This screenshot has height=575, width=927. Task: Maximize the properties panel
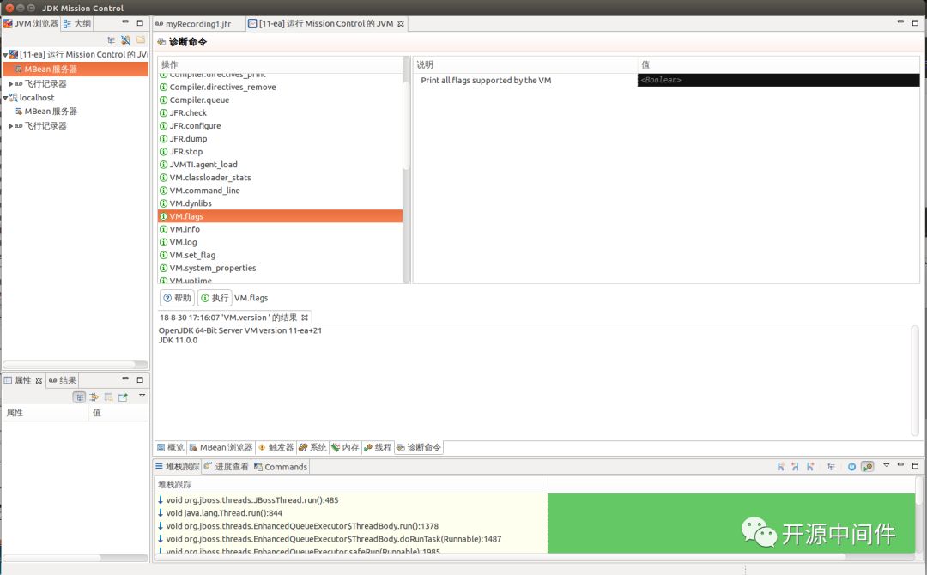(140, 380)
